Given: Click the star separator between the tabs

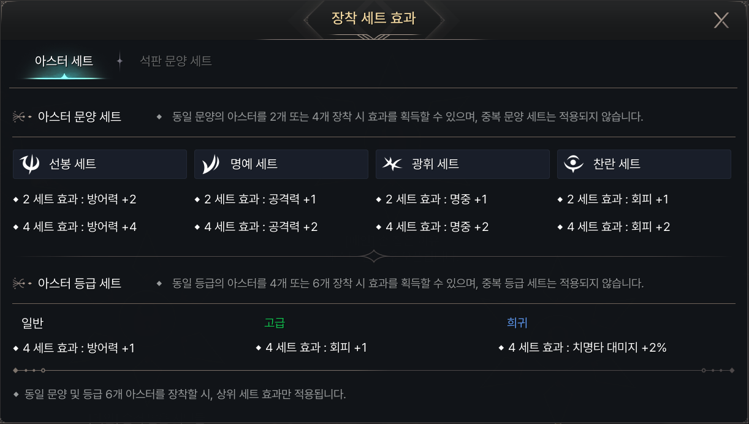Looking at the screenshot, I should 120,61.
